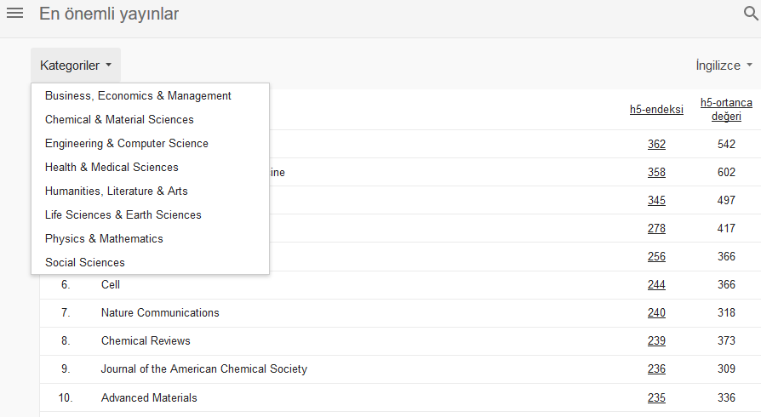The height and width of the screenshot is (417, 761).
Task: Select Business, Economics & Management category
Action: (138, 96)
